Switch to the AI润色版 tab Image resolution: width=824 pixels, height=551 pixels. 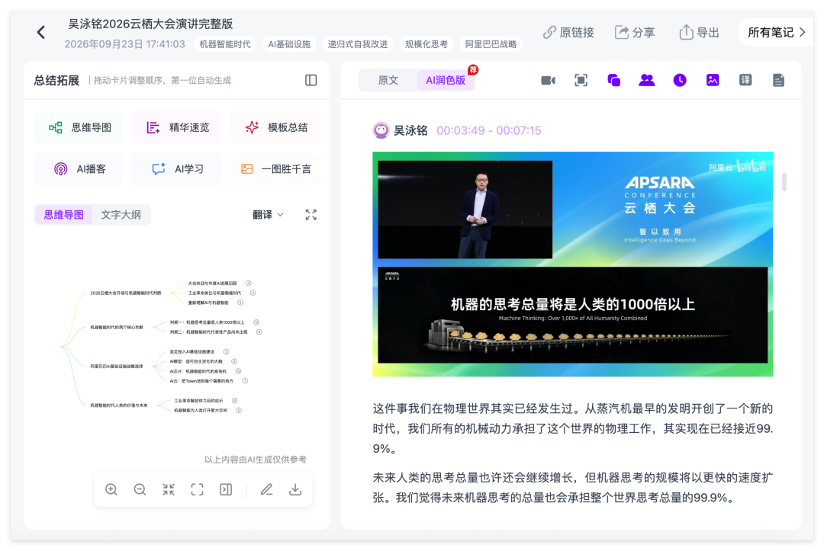(446, 80)
